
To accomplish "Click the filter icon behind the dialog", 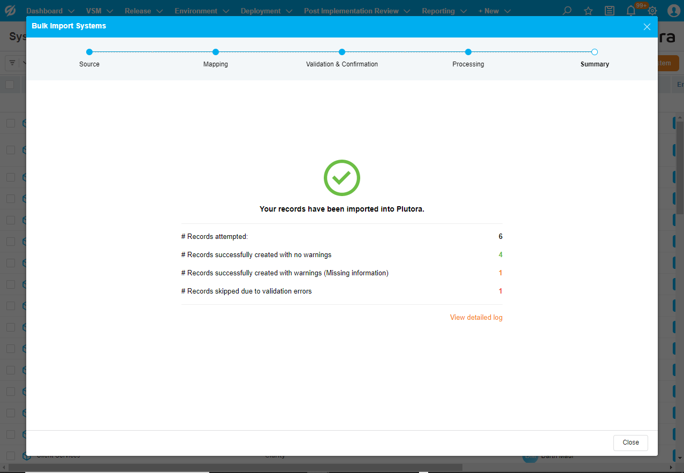I will click(x=12, y=63).
